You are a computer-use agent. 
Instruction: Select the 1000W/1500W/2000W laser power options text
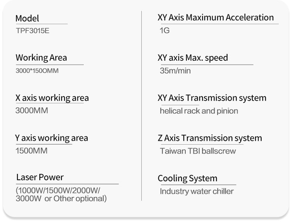click(x=61, y=195)
